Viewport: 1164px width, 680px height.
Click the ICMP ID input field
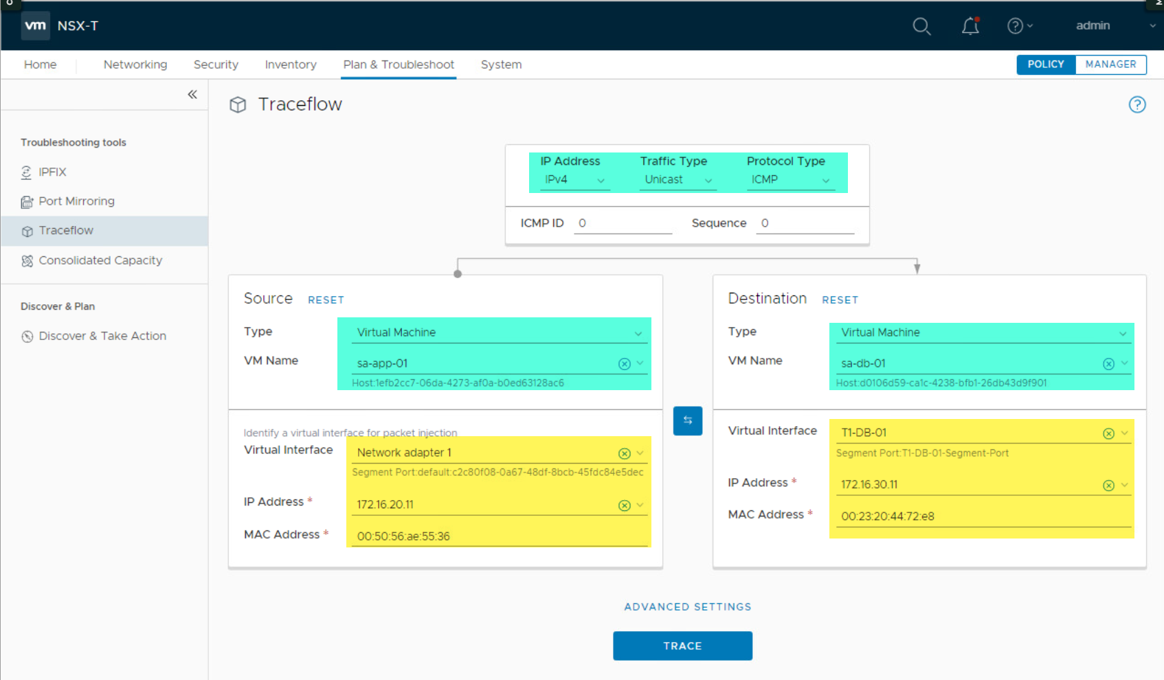(623, 223)
